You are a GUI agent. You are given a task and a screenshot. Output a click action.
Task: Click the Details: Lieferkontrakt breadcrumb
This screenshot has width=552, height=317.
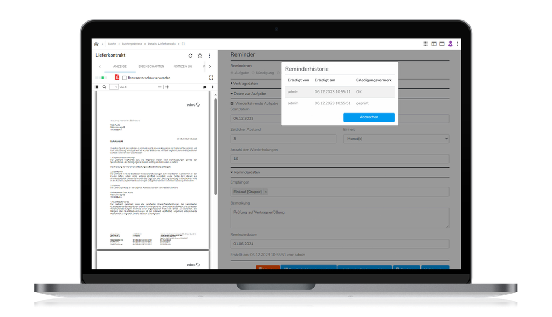tap(162, 44)
